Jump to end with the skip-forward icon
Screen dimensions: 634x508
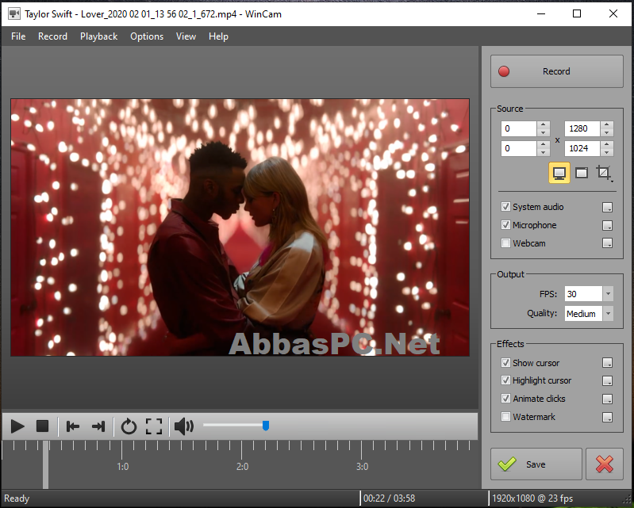[98, 426]
